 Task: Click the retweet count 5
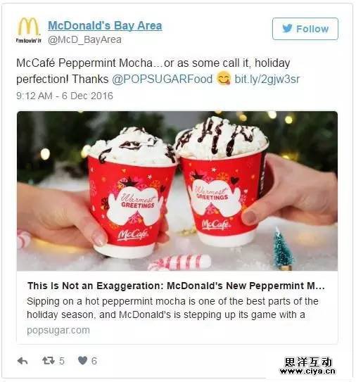62,361
